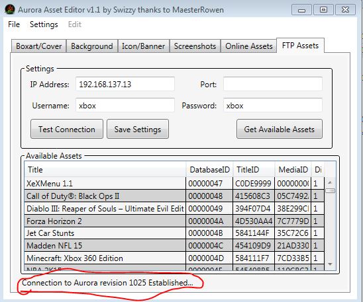The width and height of the screenshot is (363, 302).
Task: Open the Settings menu
Action: 44,24
